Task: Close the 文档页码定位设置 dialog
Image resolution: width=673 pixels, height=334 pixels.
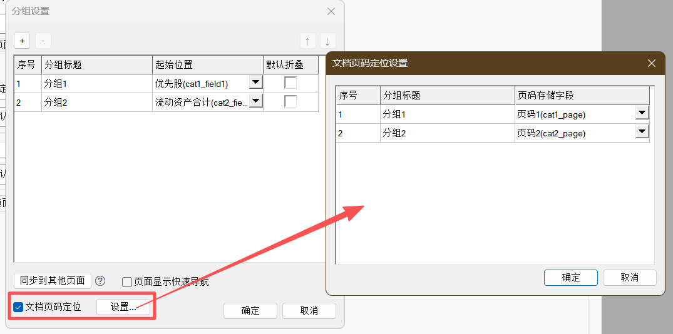Action: 652,63
